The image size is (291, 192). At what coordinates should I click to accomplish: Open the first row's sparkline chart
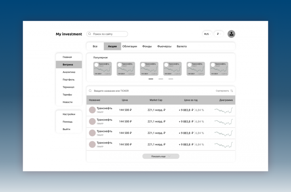(224, 110)
